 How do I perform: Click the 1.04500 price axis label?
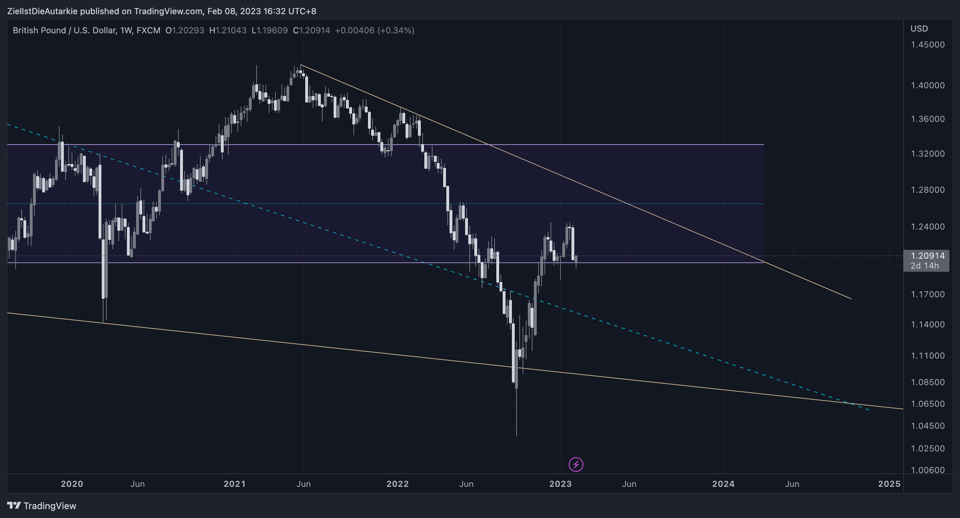[x=928, y=426]
